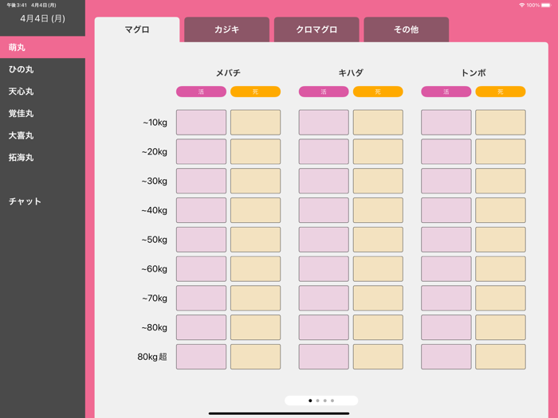The width and height of the screenshot is (558, 418).
Task: Click the Wi-Fi icon in status bar
Action: tap(521, 5)
